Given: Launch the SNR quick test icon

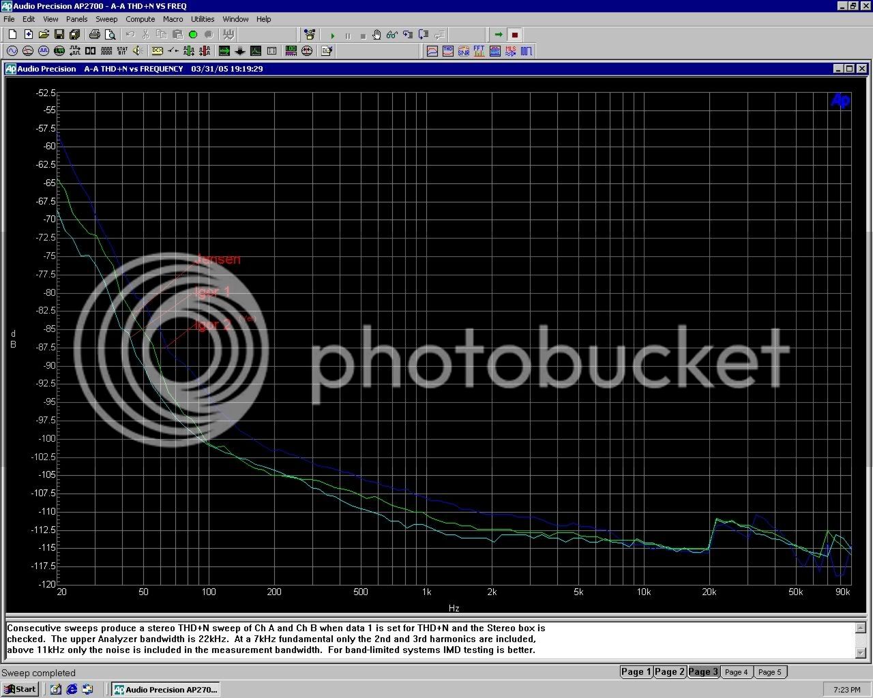Looking at the screenshot, I should tap(464, 50).
